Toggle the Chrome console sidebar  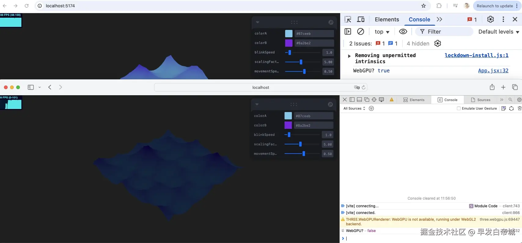(348, 31)
